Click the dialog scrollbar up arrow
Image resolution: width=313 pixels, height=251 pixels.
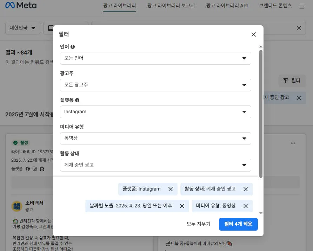pyautogui.click(x=261, y=47)
